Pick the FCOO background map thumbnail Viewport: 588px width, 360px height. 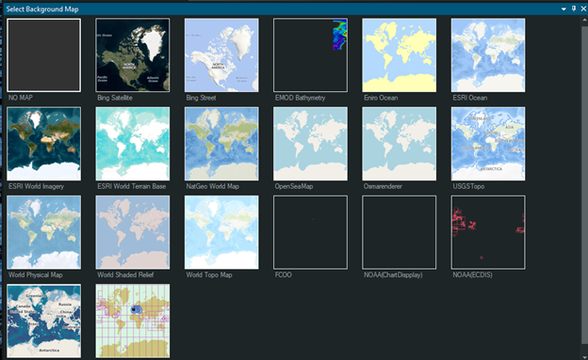[x=310, y=232]
